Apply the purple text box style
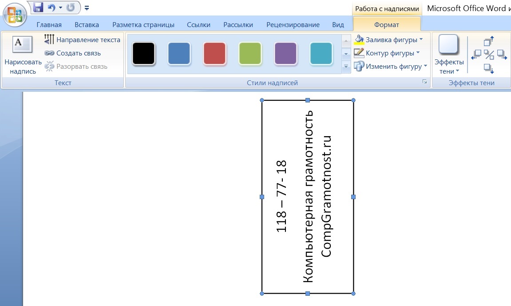The image size is (511, 306). point(285,53)
